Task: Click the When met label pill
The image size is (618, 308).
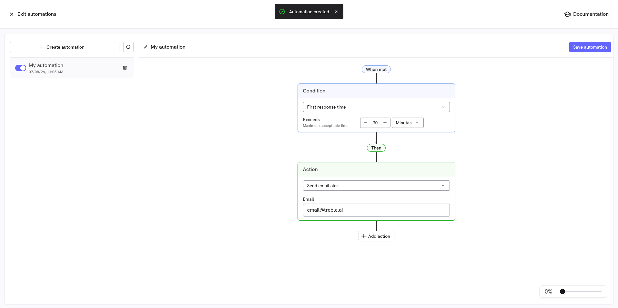Action: tap(376, 69)
